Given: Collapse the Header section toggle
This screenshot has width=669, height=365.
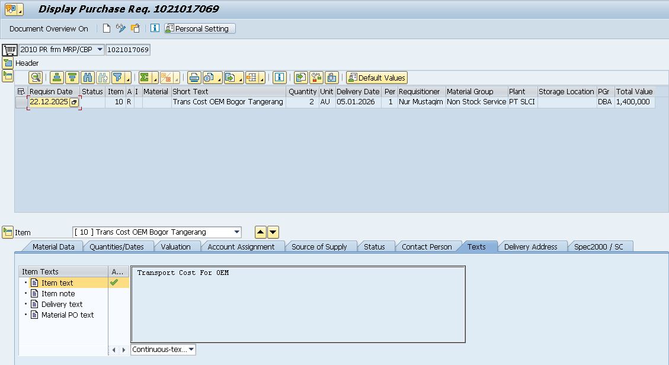Looking at the screenshot, I should 8,63.
